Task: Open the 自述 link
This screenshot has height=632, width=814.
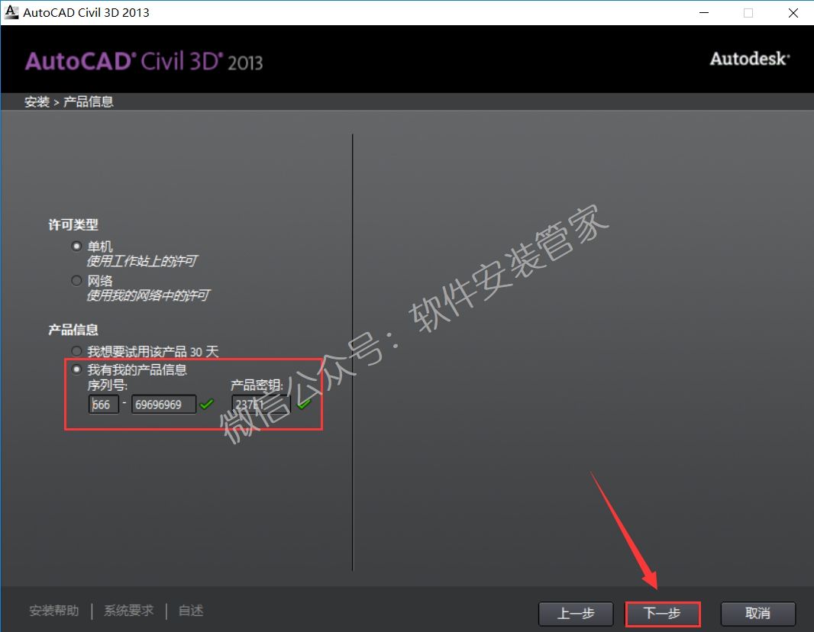Action: point(189,611)
